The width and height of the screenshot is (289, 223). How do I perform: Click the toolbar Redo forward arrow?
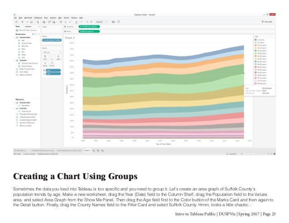point(27,22)
